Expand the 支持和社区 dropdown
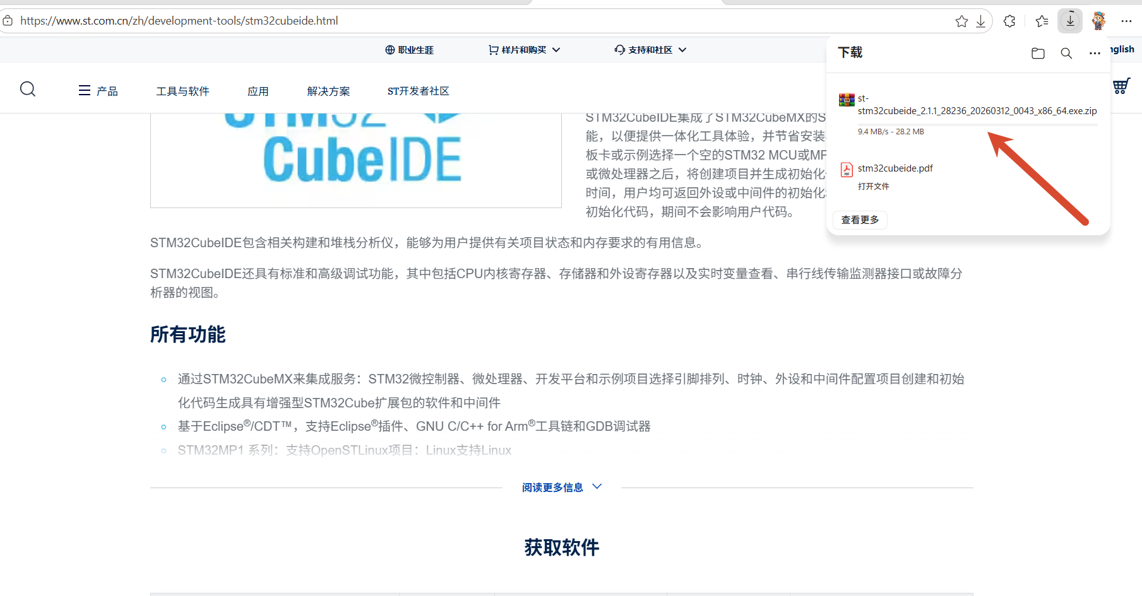The height and width of the screenshot is (596, 1142). (650, 50)
